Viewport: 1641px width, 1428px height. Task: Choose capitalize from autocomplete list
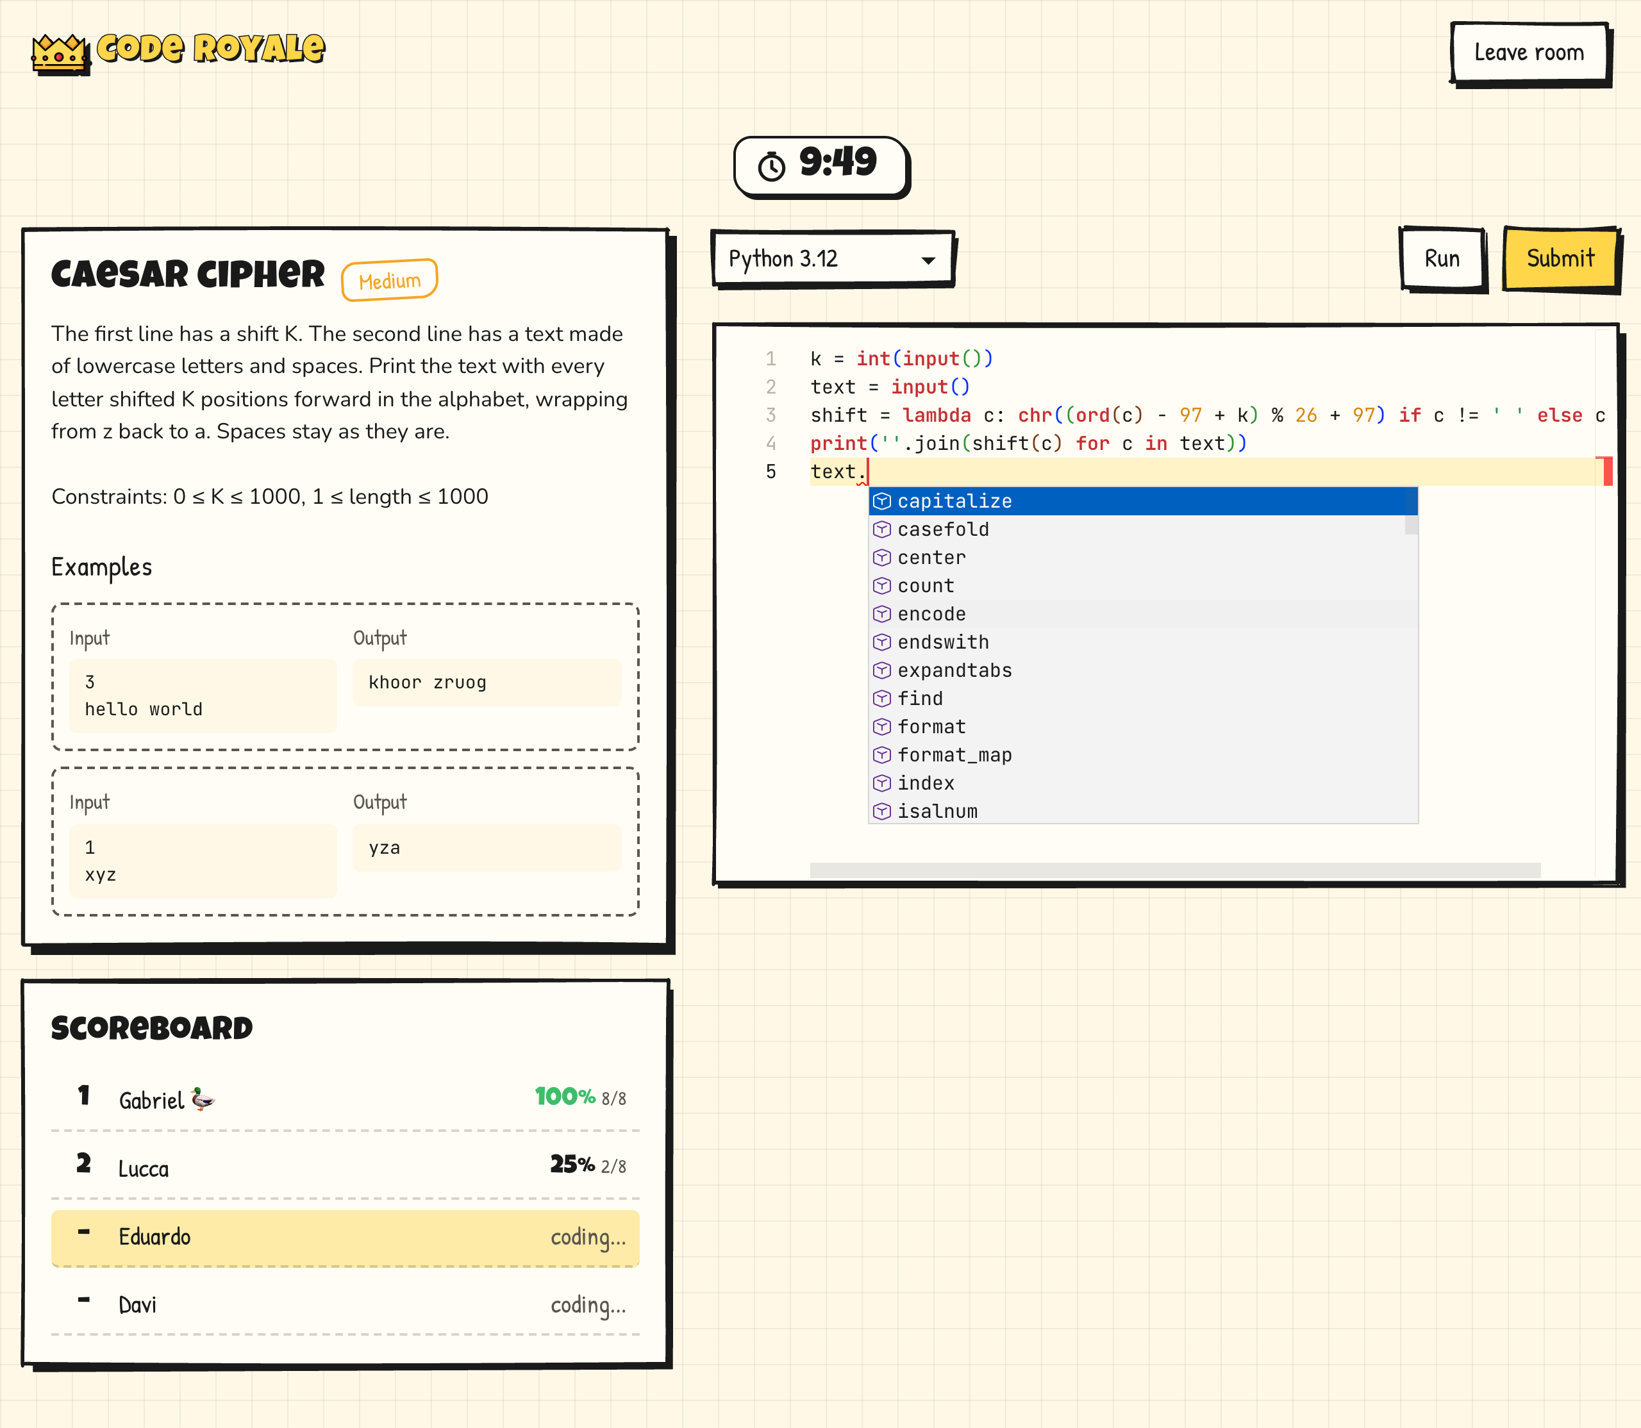(1142, 501)
